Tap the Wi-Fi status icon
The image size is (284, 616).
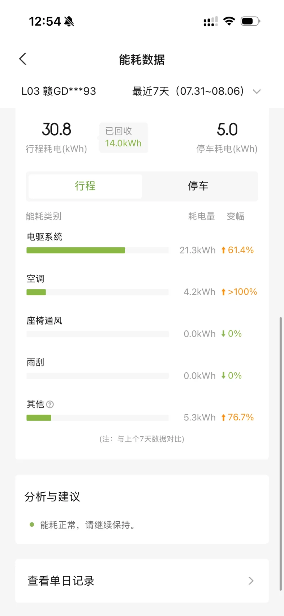click(x=229, y=21)
